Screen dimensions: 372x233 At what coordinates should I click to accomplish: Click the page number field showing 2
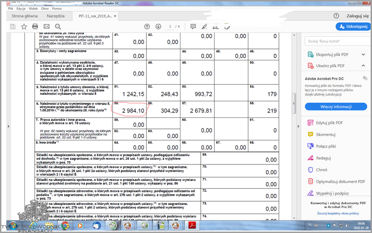170,27
